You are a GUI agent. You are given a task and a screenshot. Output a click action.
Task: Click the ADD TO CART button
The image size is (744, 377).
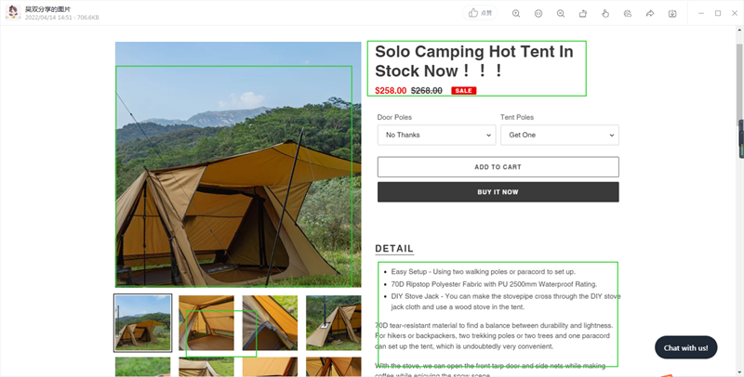point(498,167)
